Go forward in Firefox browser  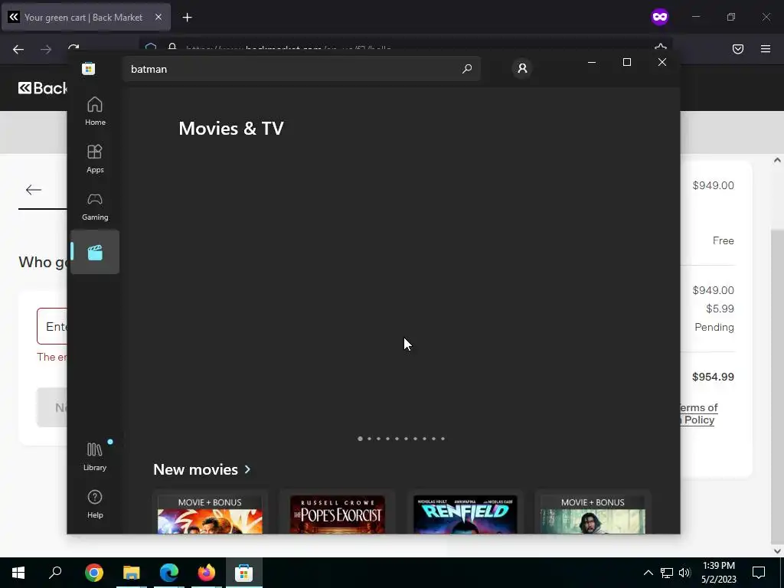click(x=46, y=49)
